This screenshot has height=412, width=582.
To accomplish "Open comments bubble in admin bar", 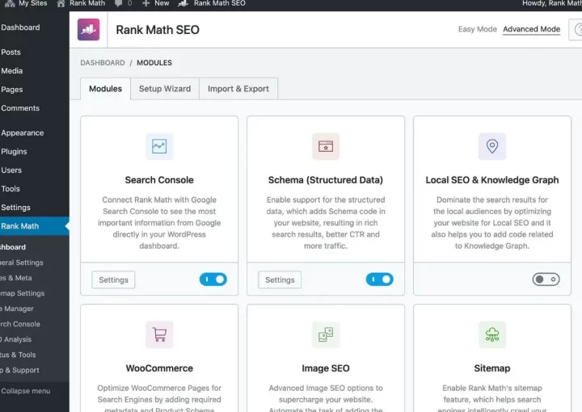I will coord(122,3).
